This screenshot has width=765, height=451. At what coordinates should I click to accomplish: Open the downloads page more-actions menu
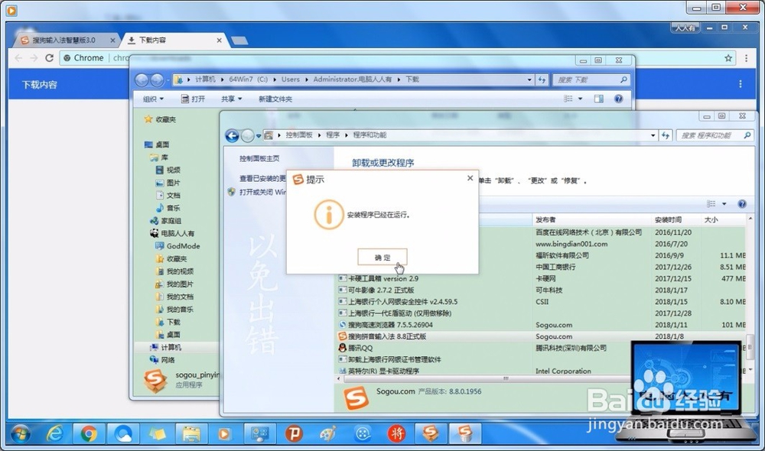point(740,84)
